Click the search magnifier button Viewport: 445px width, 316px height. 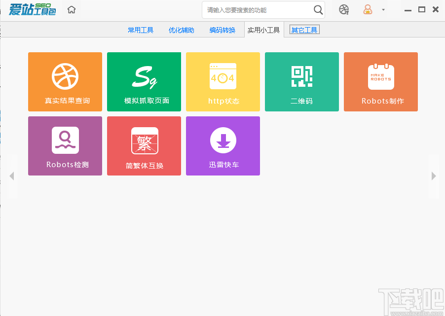click(x=318, y=9)
